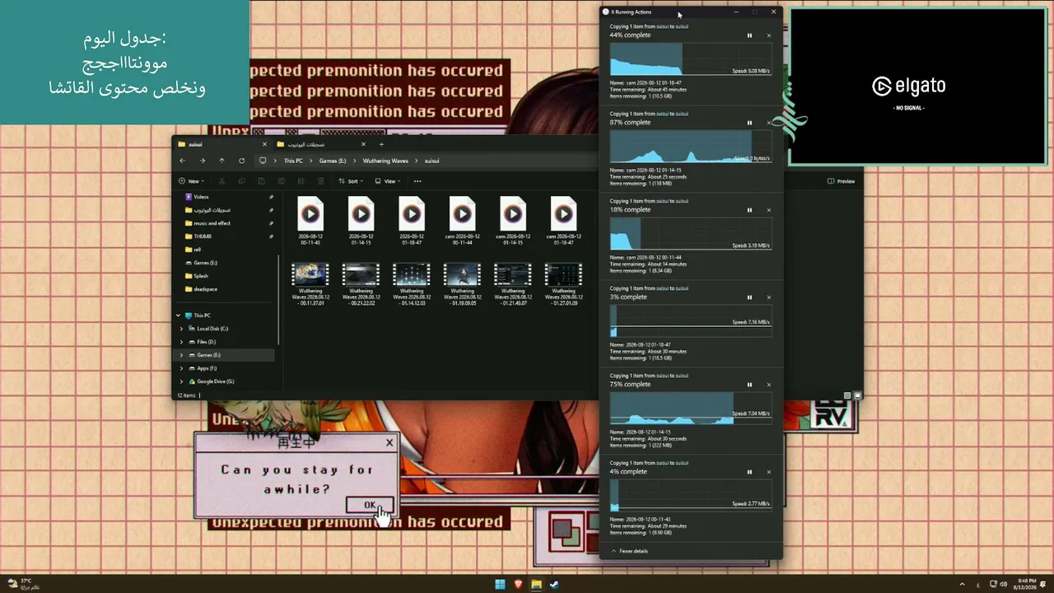Click the Delete trash icon
Image resolution: width=1054 pixels, height=593 pixels.
[x=320, y=181]
